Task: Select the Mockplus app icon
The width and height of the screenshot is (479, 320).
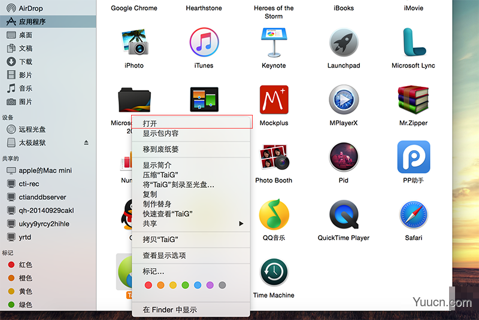Action: (x=274, y=99)
